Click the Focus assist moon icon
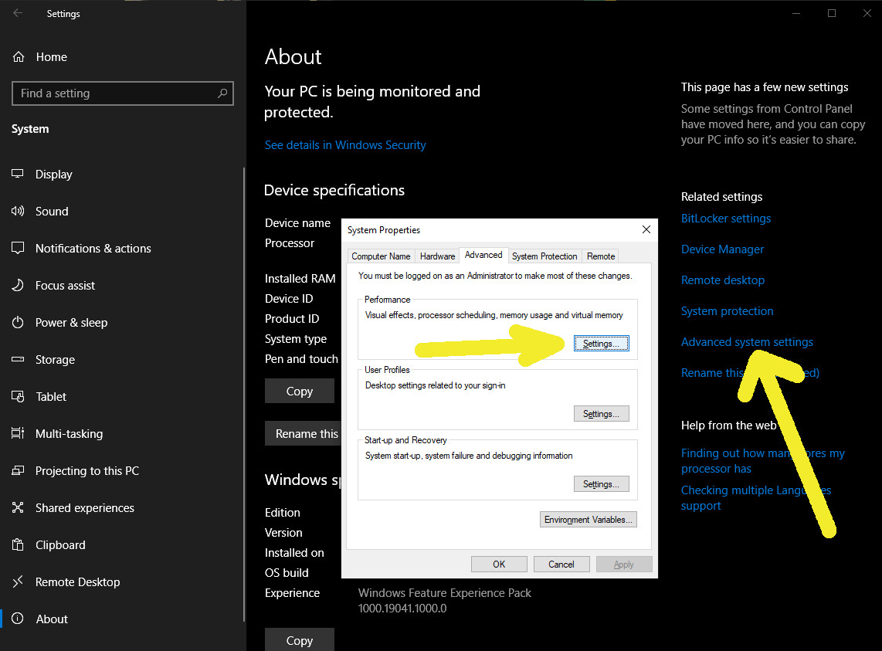The image size is (882, 651). (x=18, y=285)
